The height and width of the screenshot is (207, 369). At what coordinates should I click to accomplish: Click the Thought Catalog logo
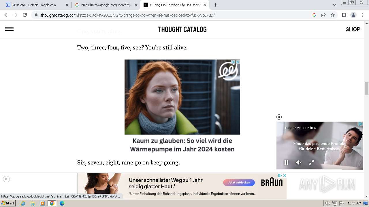pyautogui.click(x=182, y=29)
